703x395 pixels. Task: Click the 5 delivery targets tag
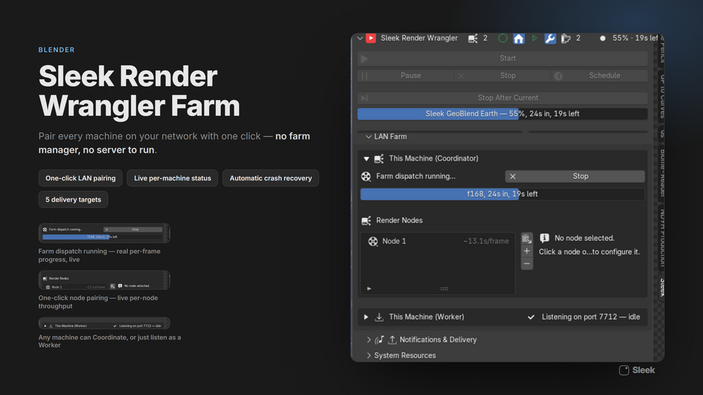click(73, 200)
